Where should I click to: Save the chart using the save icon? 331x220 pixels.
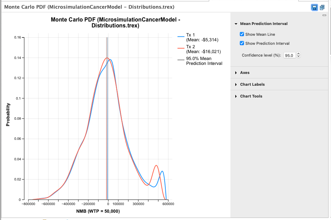pos(315,7)
